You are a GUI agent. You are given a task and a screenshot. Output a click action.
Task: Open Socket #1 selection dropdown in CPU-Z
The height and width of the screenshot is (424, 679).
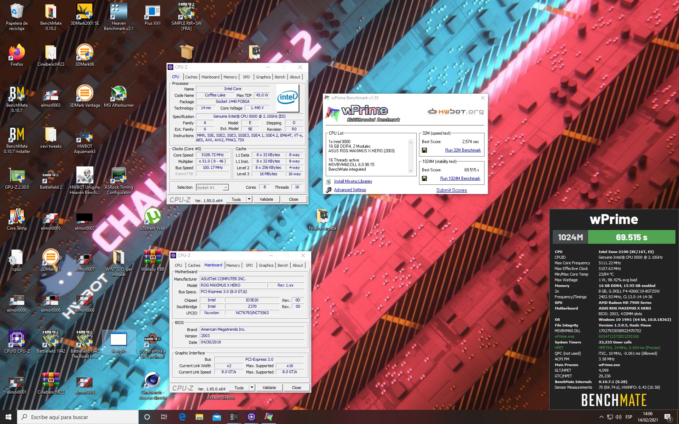click(212, 187)
